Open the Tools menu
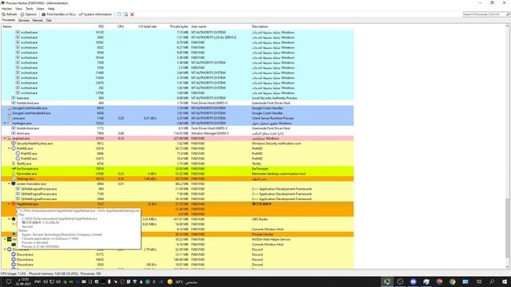The height and width of the screenshot is (287, 511). tap(30, 9)
